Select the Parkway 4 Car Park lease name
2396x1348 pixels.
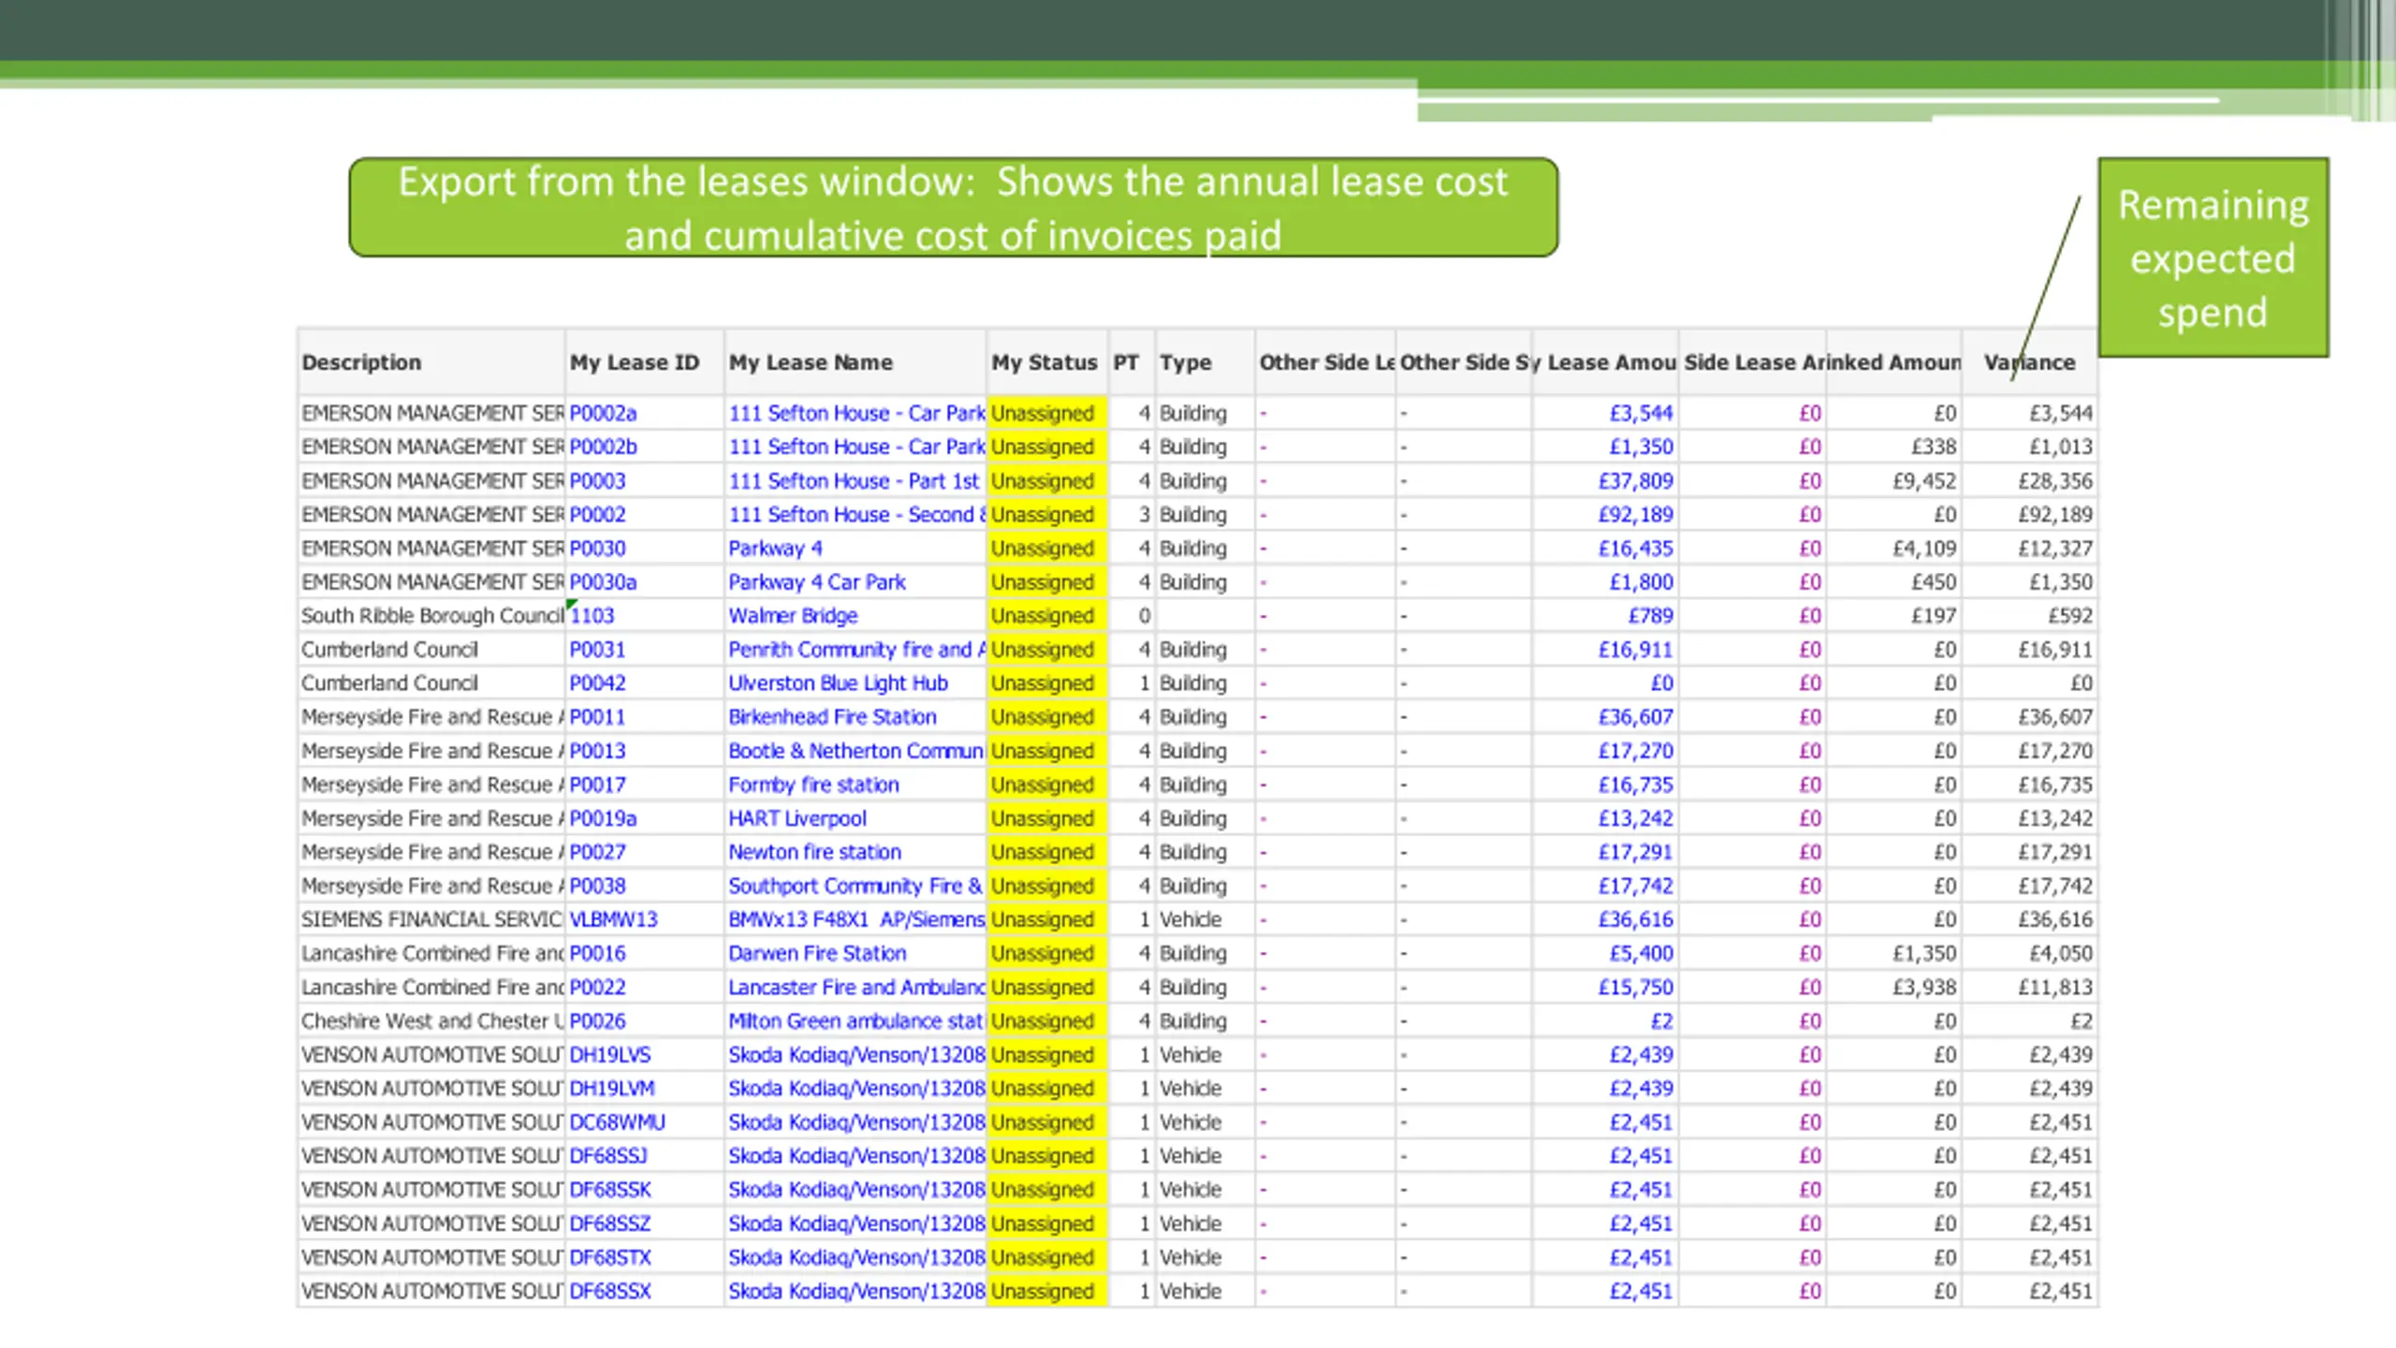coord(817,581)
